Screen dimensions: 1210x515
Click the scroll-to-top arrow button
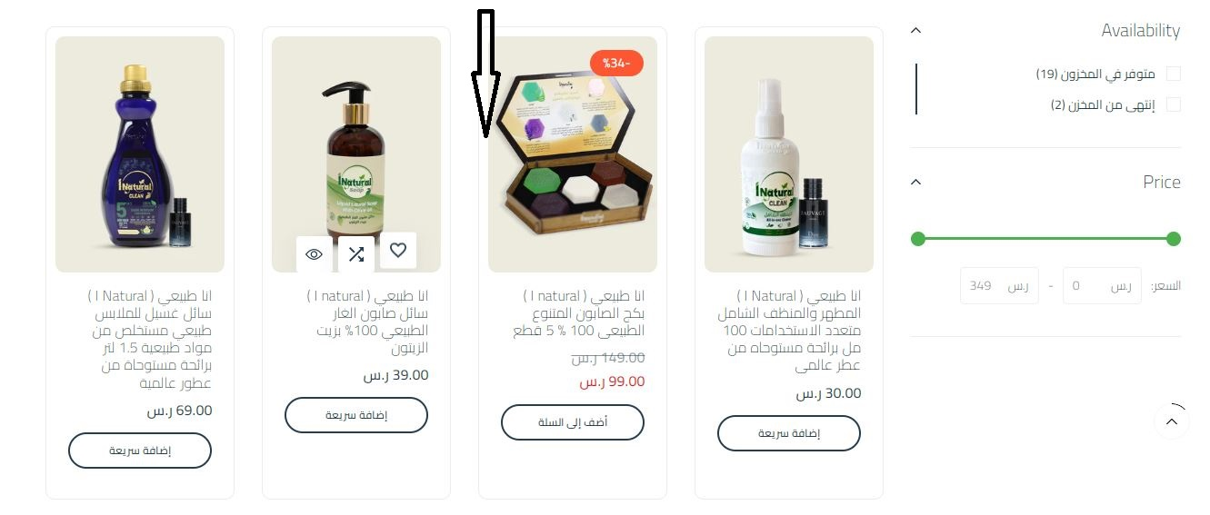(1171, 421)
